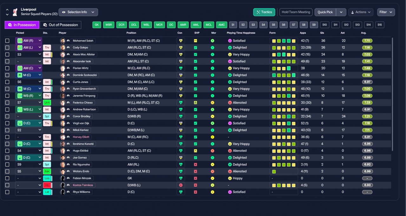Open Florian Wirtz's player profile link
406x216 pixels.
click(x=81, y=68)
